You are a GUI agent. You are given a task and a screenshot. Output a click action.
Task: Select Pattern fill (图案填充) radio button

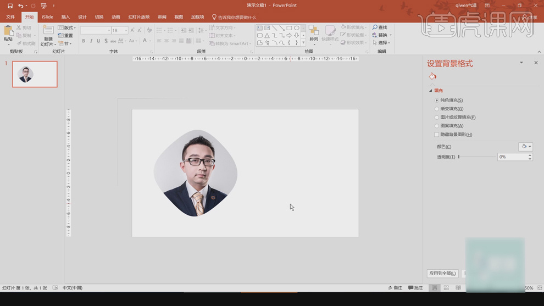(x=437, y=126)
